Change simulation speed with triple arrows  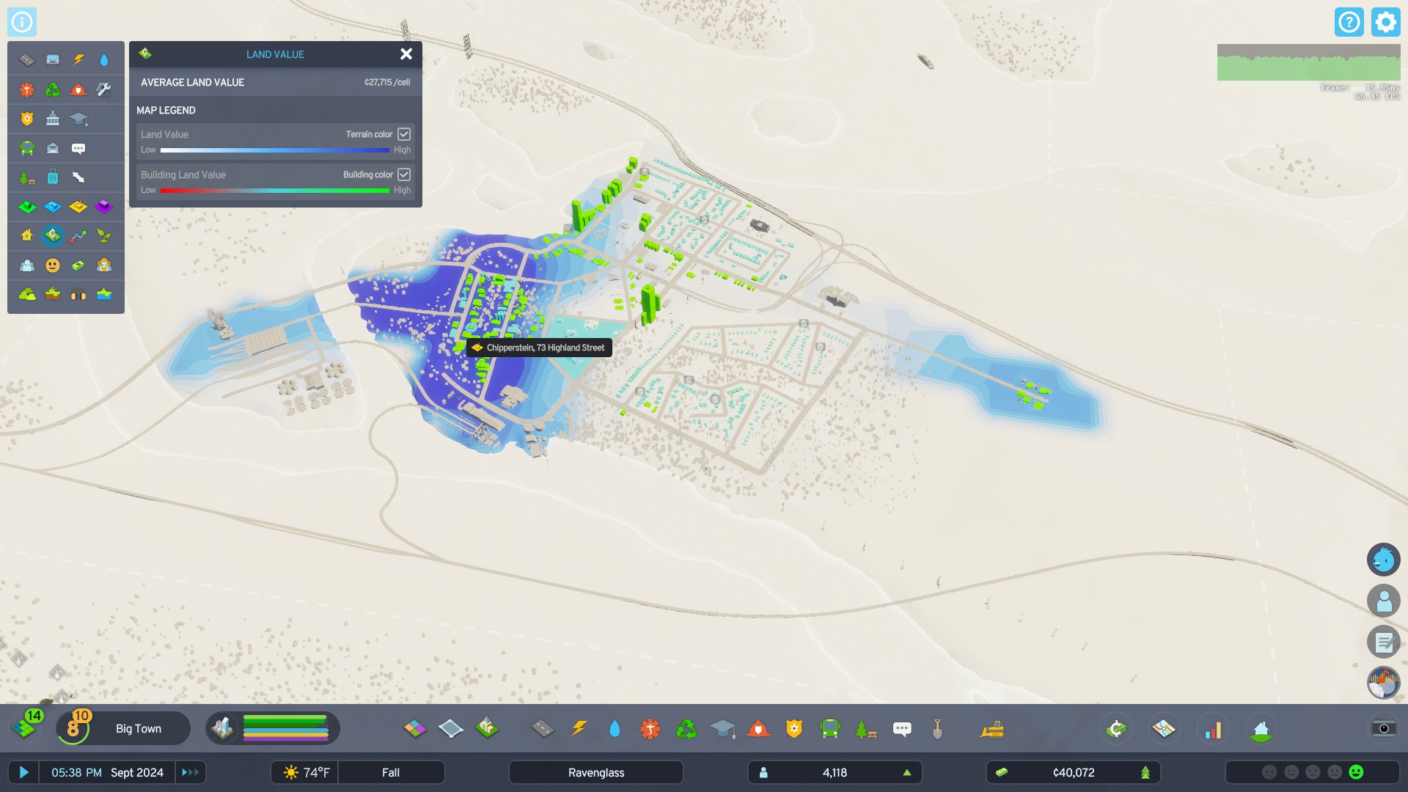(x=190, y=772)
